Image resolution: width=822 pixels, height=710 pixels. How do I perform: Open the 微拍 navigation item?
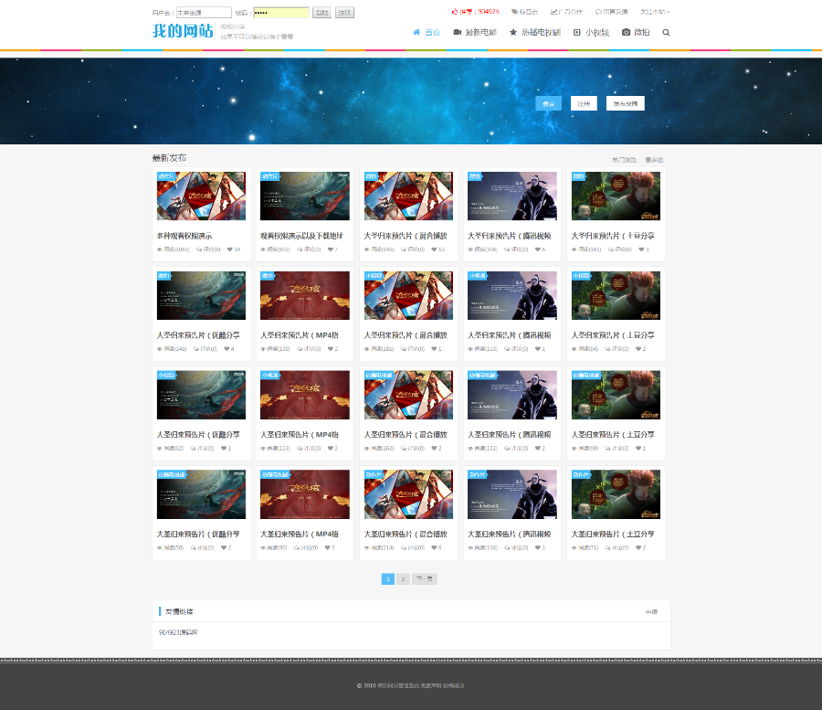coord(642,33)
